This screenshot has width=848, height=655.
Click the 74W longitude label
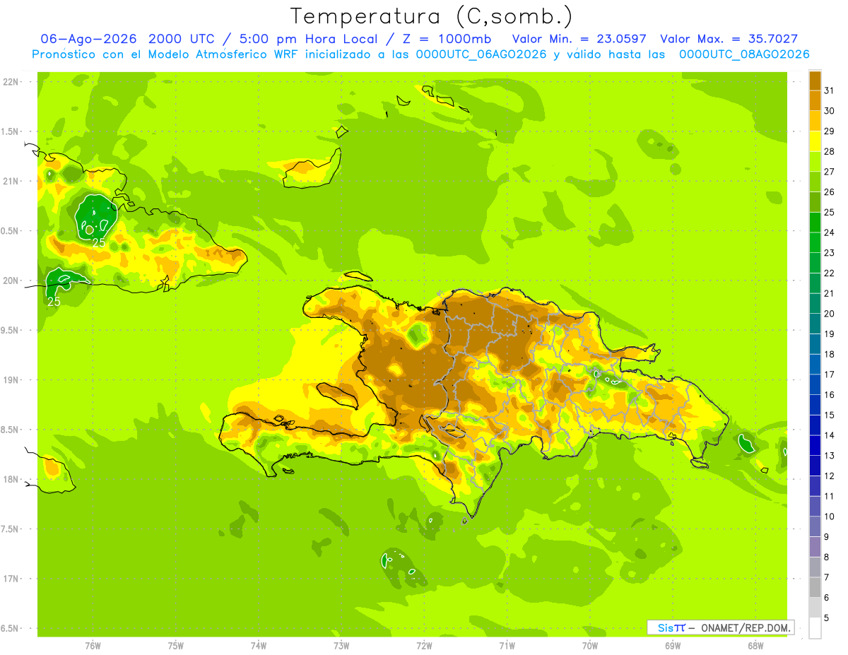[258, 645]
